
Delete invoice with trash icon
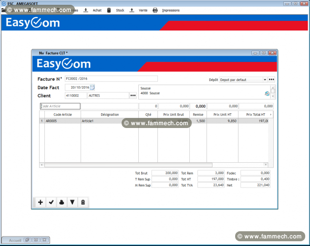(83, 202)
